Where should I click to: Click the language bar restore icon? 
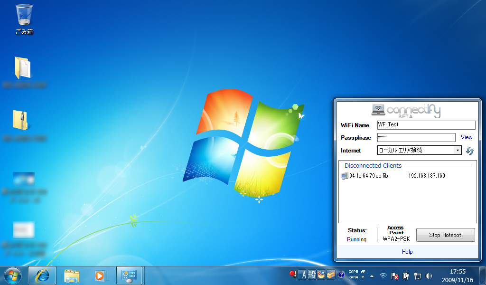pyautogui.click(x=363, y=272)
